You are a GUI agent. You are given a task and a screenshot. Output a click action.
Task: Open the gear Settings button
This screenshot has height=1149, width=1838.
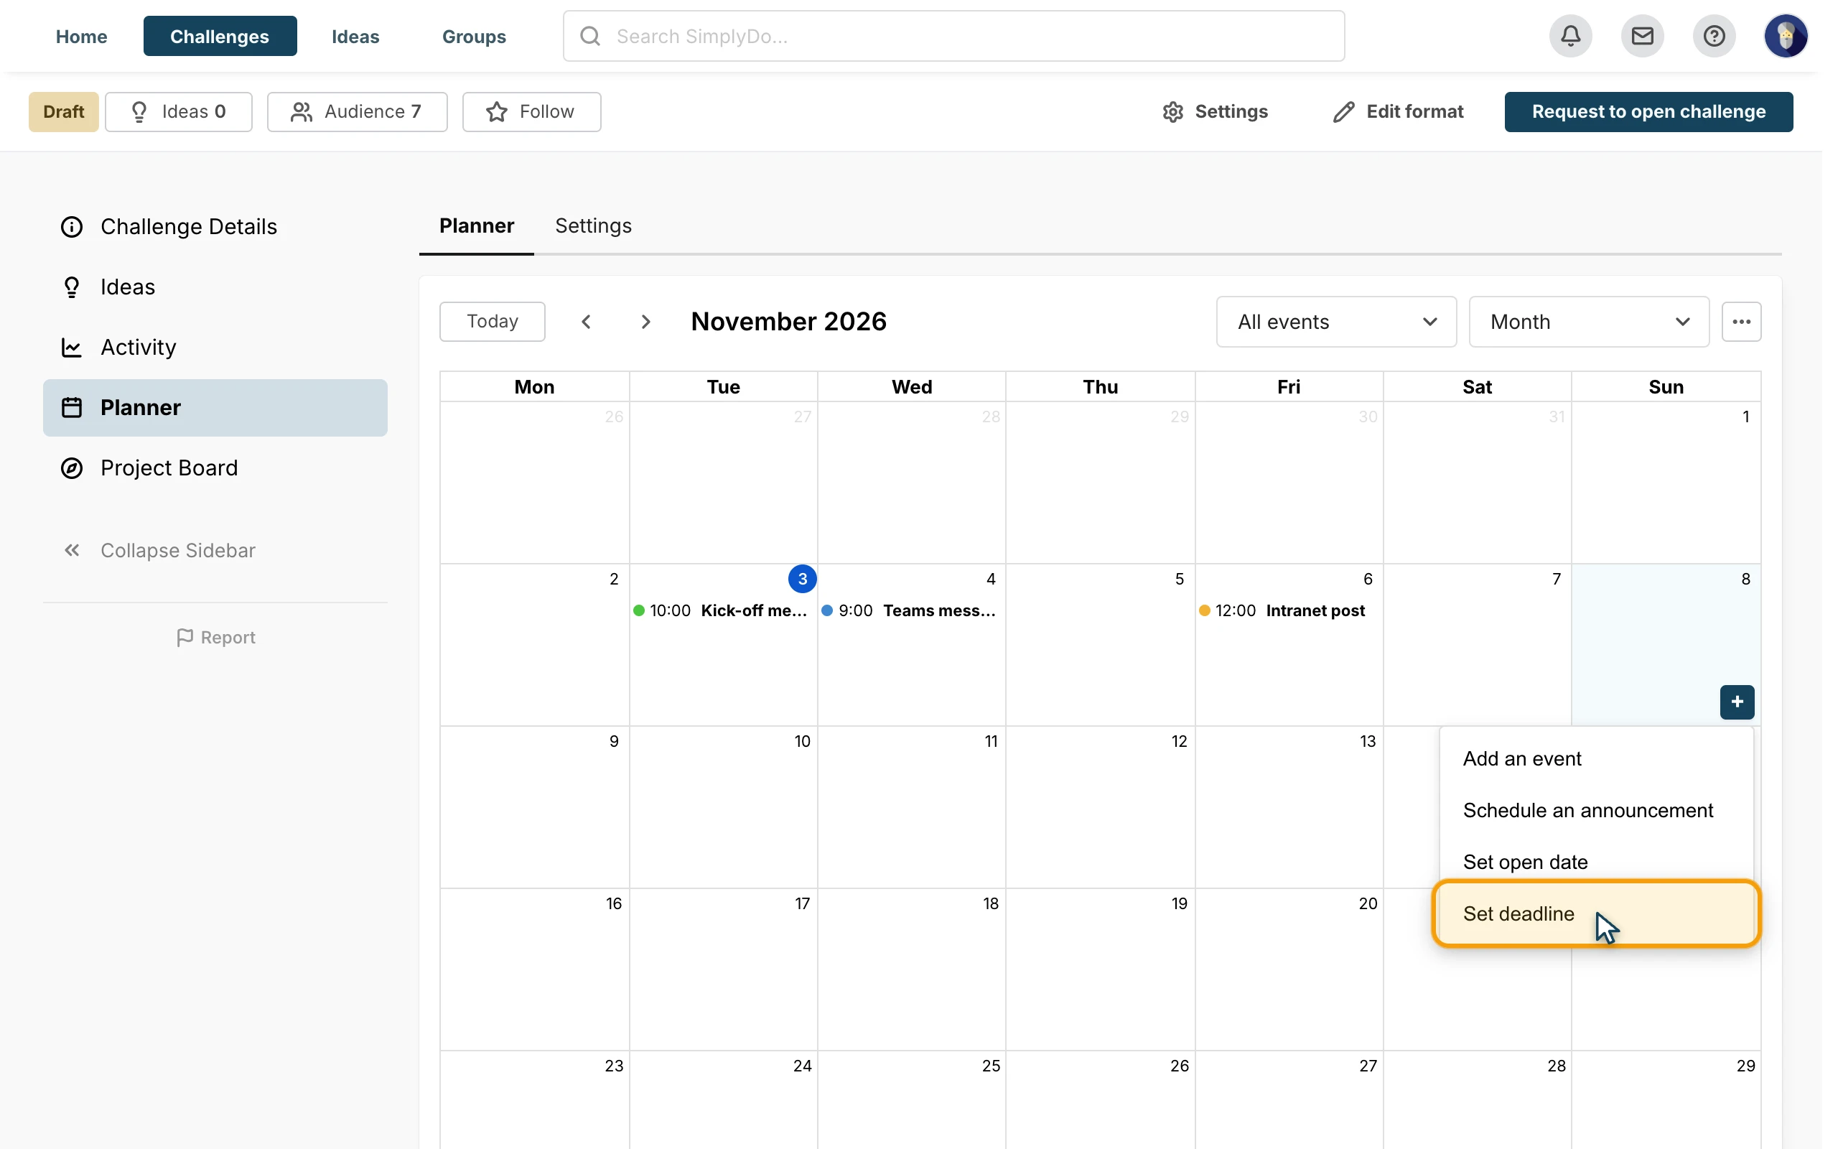click(x=1215, y=112)
